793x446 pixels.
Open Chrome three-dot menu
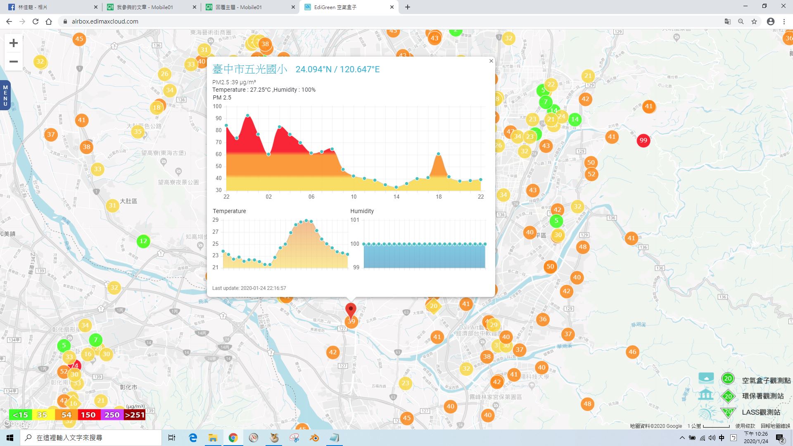click(784, 21)
